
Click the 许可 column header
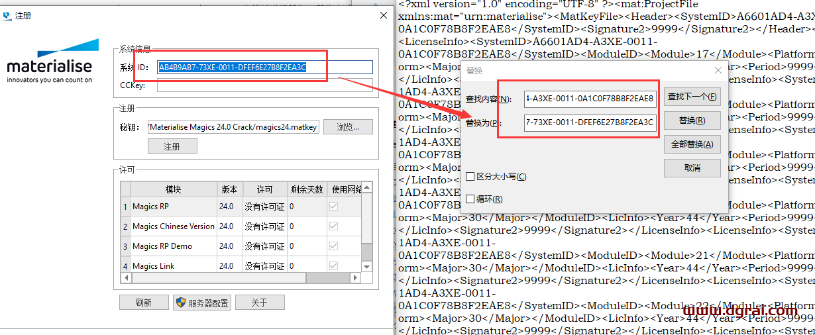264,189
